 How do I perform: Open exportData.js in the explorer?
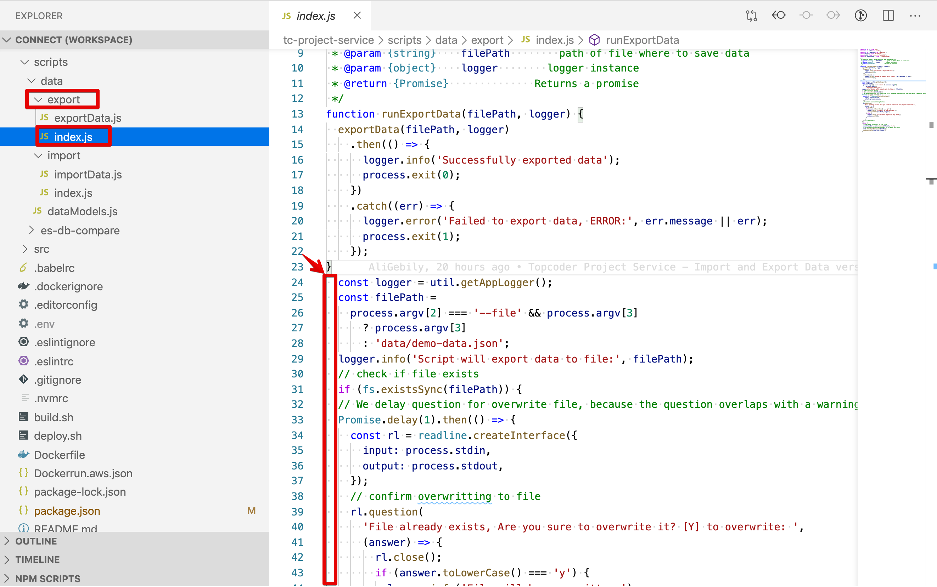(88, 118)
